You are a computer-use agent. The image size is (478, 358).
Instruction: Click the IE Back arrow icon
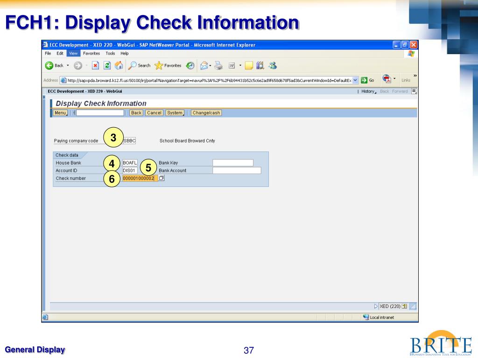[x=49, y=65]
